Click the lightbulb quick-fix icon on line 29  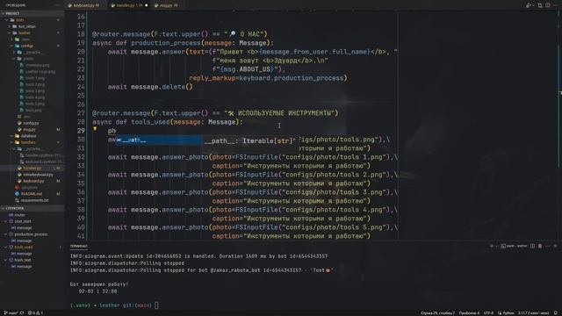[x=95, y=129]
